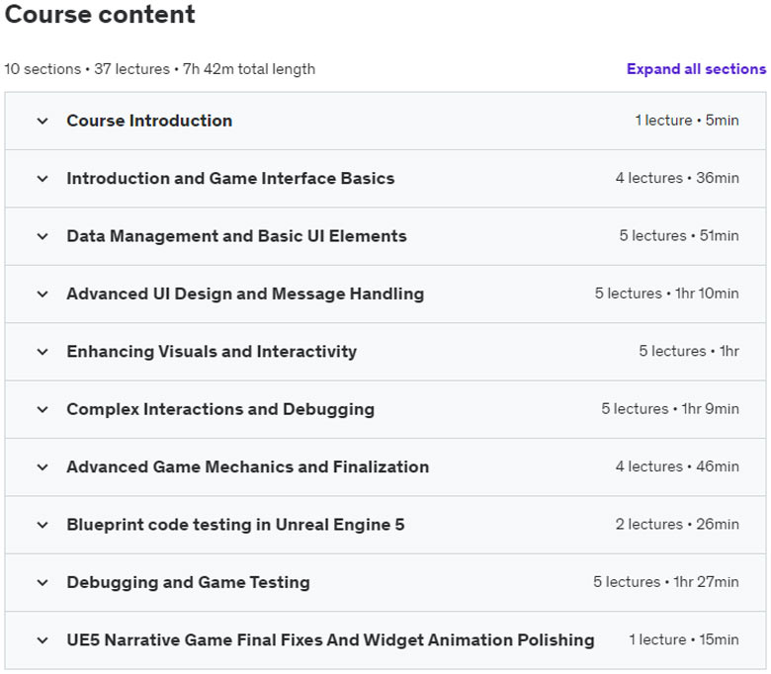Open Advanced Game Mechanics and Finalization title

(x=248, y=467)
